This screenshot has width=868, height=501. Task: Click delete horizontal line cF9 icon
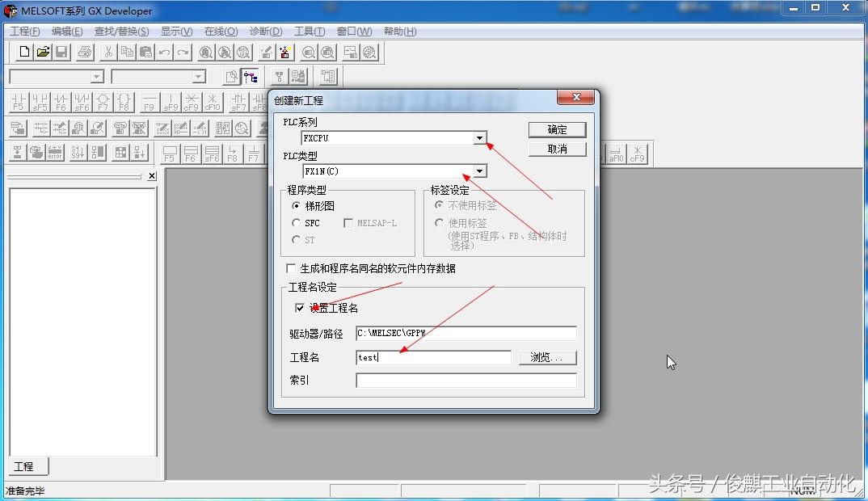click(192, 103)
